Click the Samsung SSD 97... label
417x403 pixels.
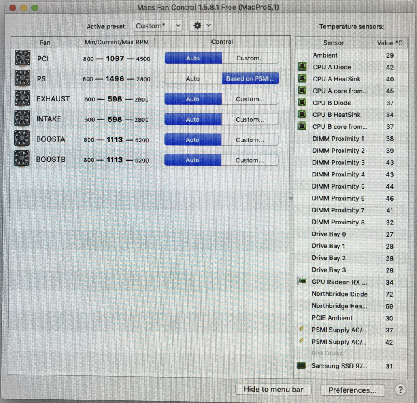click(339, 366)
